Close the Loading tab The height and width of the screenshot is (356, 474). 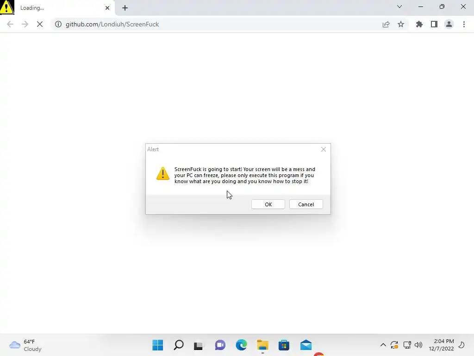click(107, 8)
